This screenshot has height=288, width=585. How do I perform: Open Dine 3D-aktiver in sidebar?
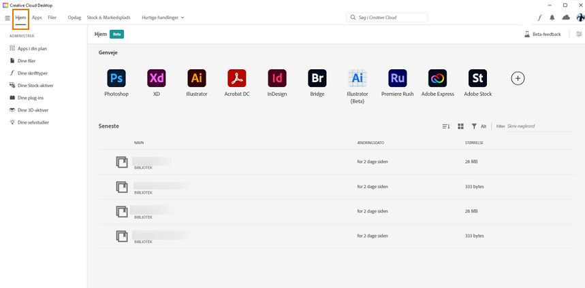[29, 110]
